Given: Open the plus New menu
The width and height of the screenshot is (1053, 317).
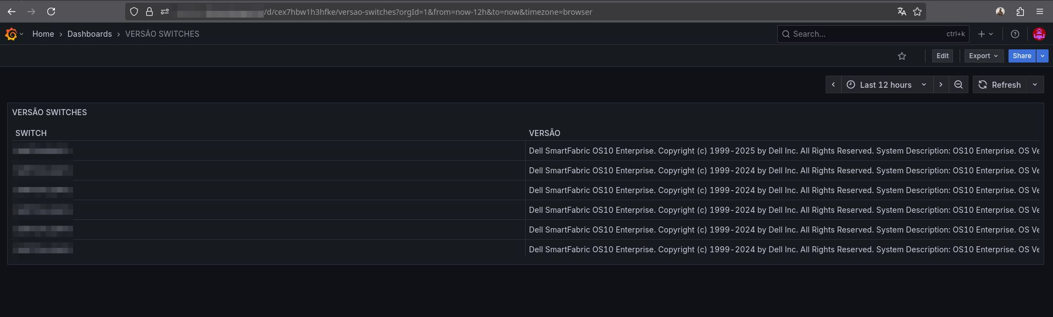Looking at the screenshot, I should point(985,34).
